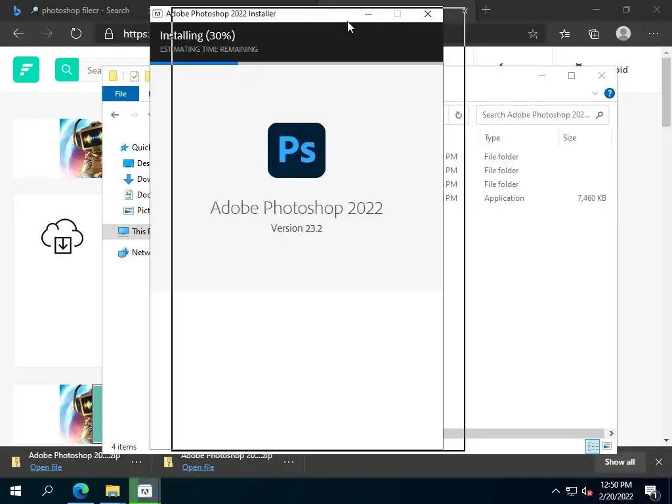Switch File Explorer to large icons view
Viewport: 672px width, 504px height.
point(607,446)
